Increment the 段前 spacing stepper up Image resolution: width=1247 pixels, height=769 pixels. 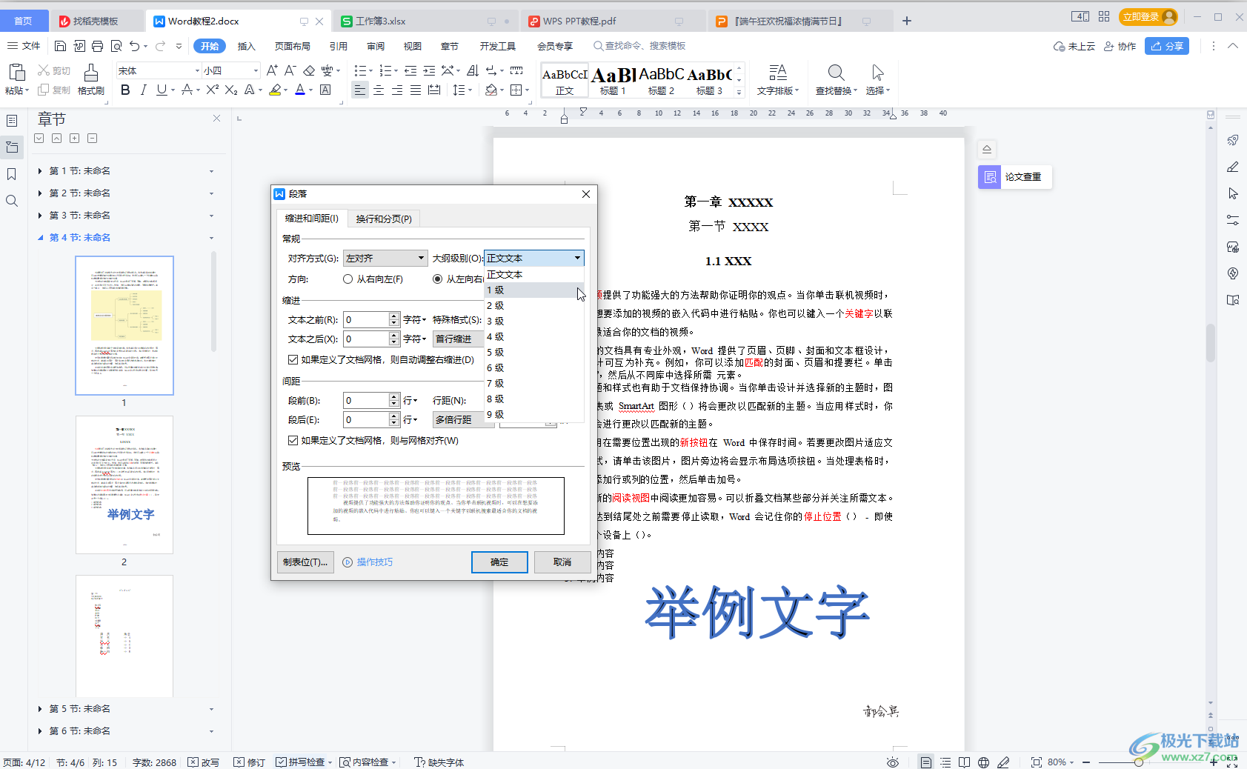point(394,396)
